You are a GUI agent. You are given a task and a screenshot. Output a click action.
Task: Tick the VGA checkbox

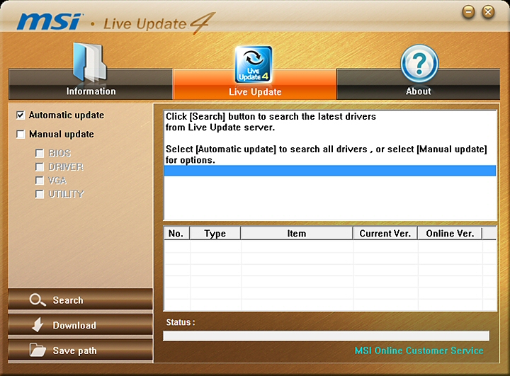tap(40, 181)
